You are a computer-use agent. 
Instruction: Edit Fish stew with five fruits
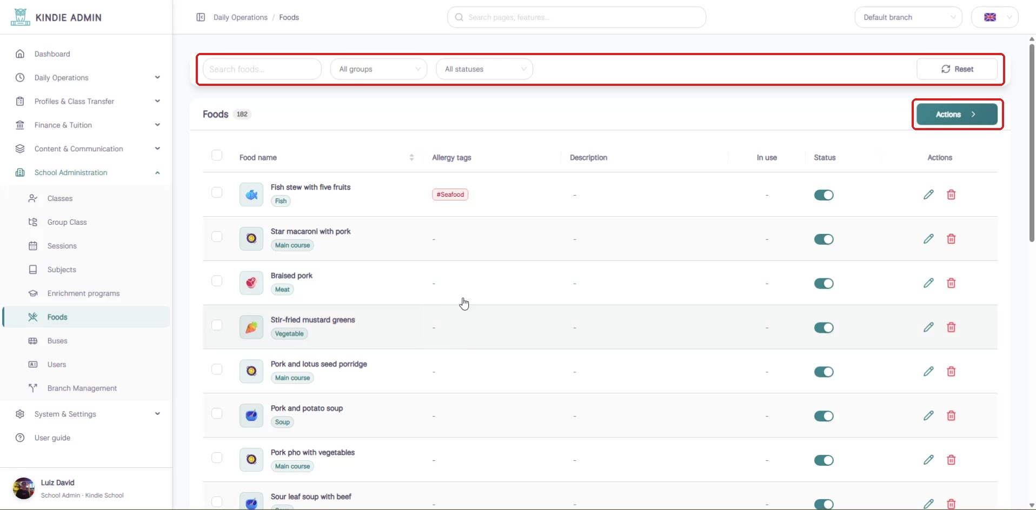point(928,194)
